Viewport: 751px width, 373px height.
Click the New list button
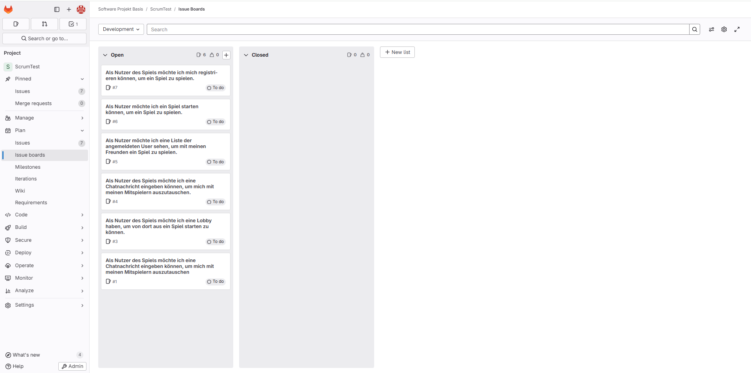(x=397, y=52)
